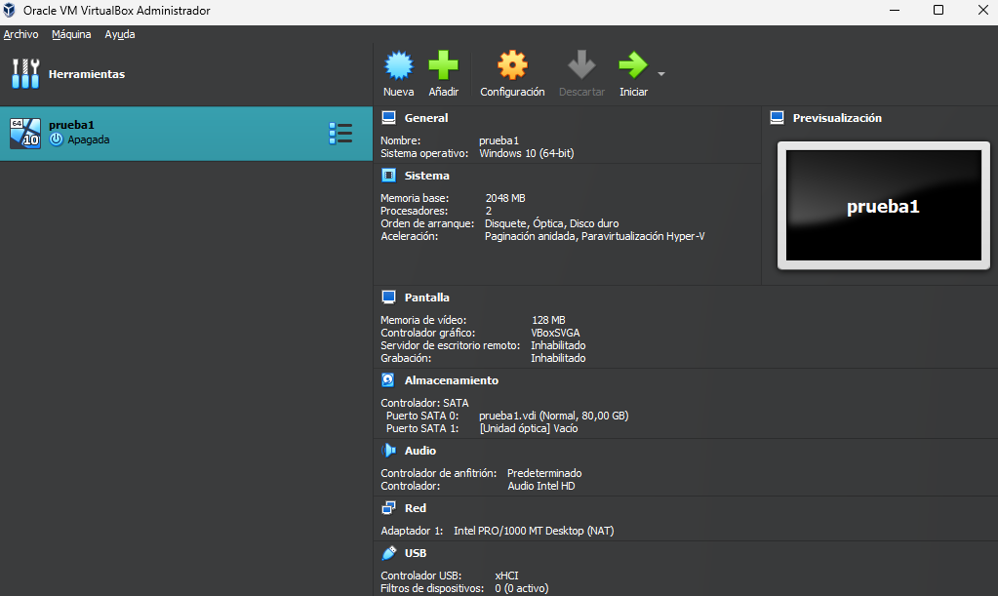Screen dimensions: 998x596
Task: Click the General section monitor icon
Action: (x=388, y=118)
